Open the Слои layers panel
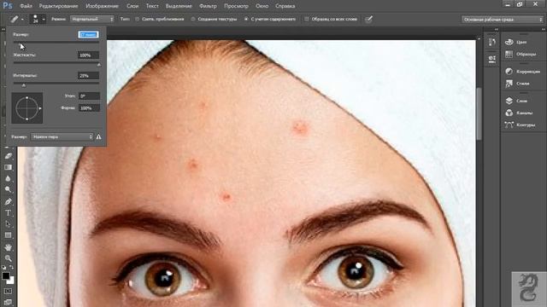 (x=516, y=101)
